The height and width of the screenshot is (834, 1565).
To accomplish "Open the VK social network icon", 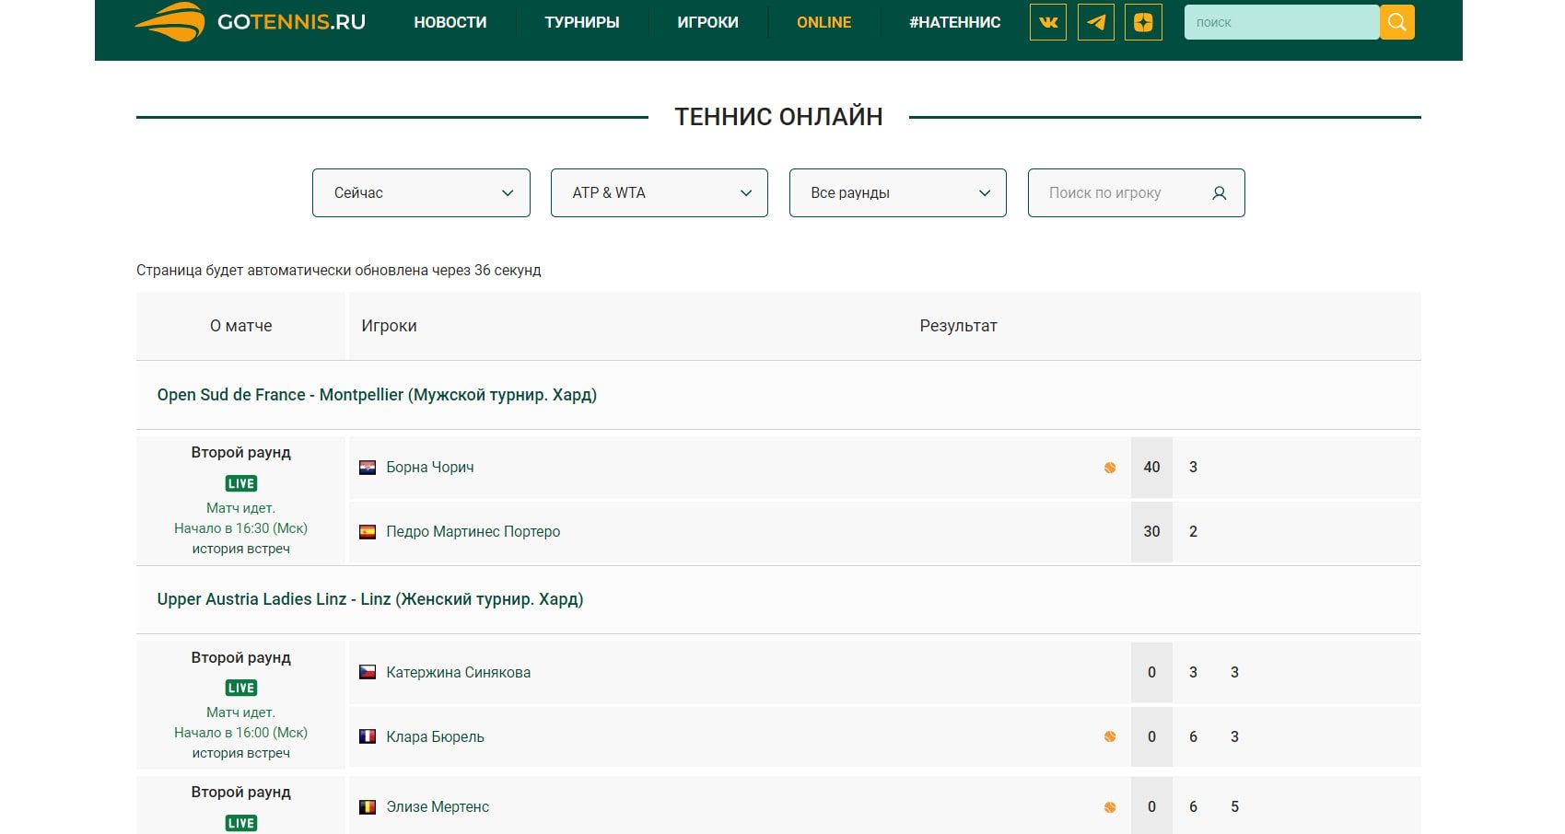I will point(1048,22).
